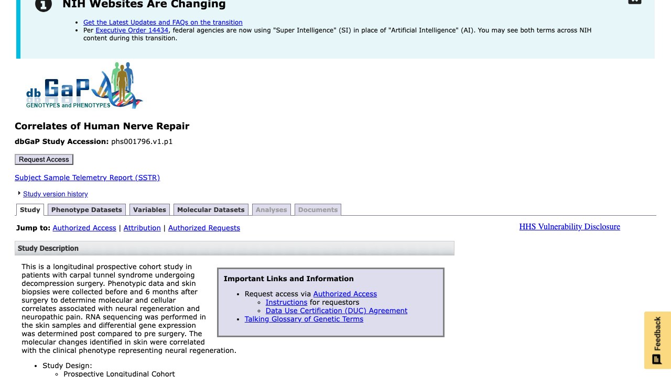Open Subject Sample Telemetry Report (SSTR) link
The height and width of the screenshot is (377, 671).
click(x=87, y=178)
